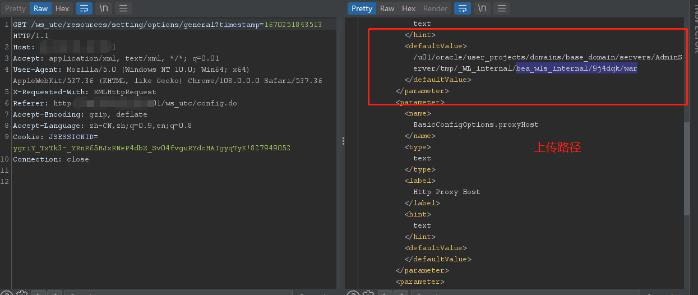Image resolution: width=698 pixels, height=295 pixels.
Task: Select the response Pretty tab
Action: click(x=362, y=8)
